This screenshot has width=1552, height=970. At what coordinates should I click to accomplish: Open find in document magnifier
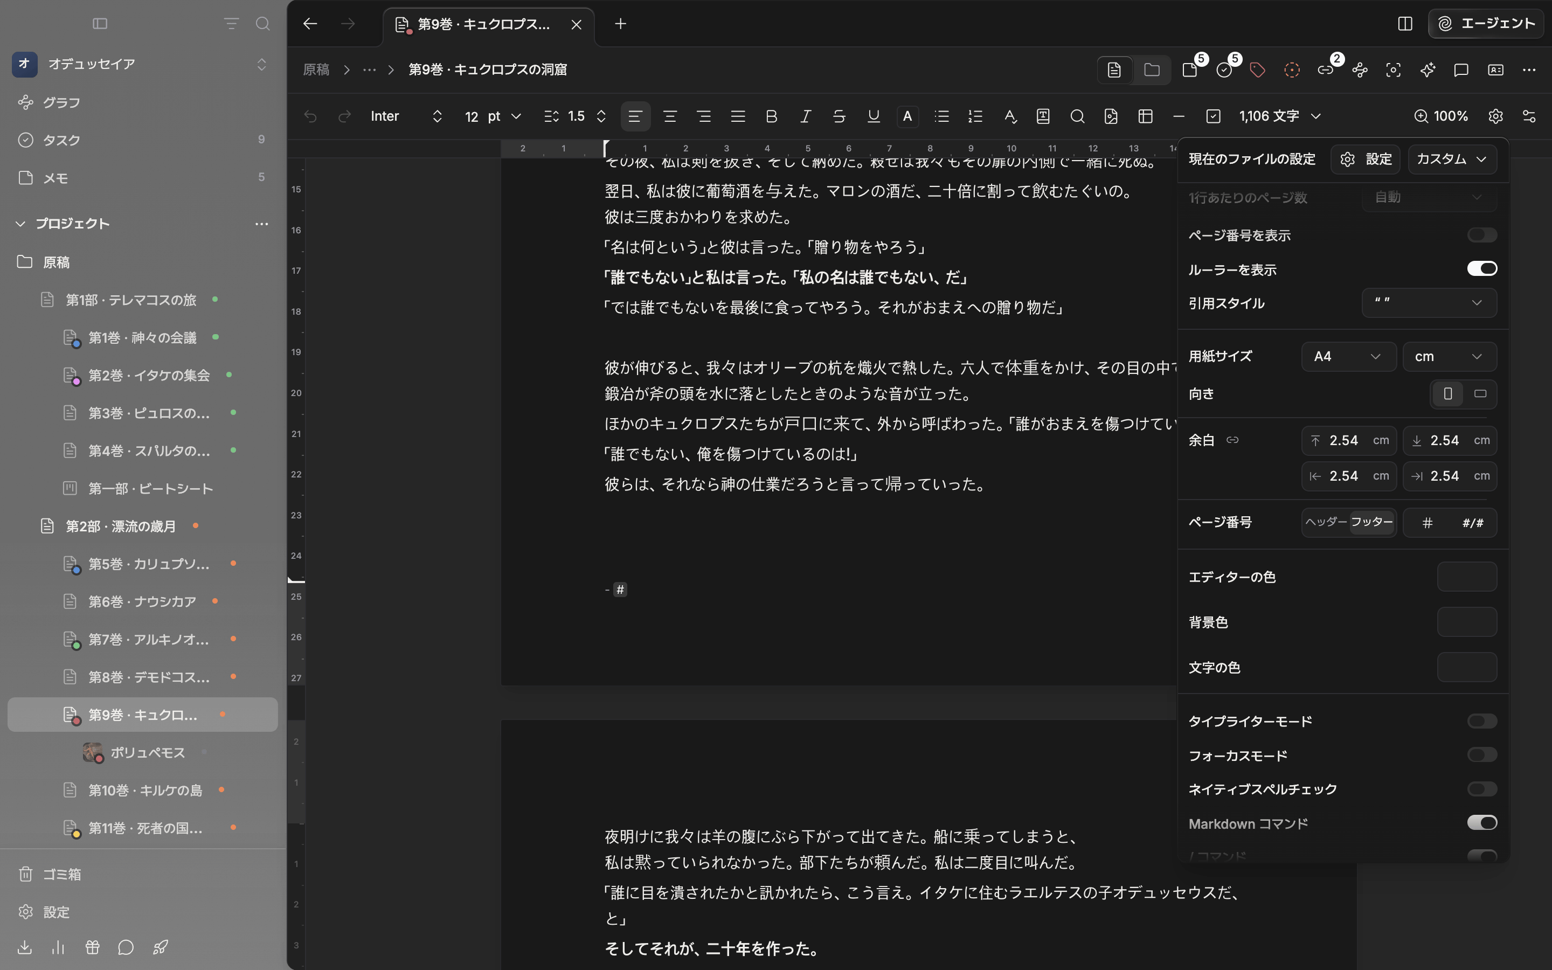point(1077,116)
